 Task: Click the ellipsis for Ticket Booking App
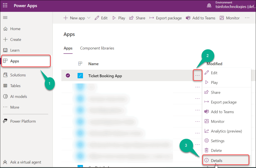click(x=197, y=75)
